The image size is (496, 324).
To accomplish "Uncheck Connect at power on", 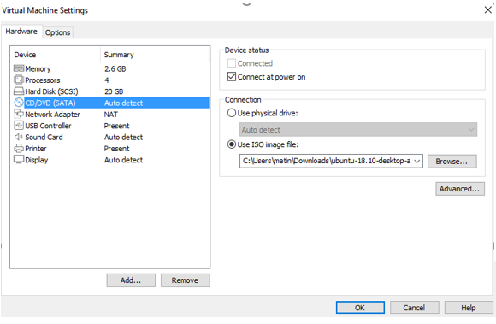I will [232, 77].
